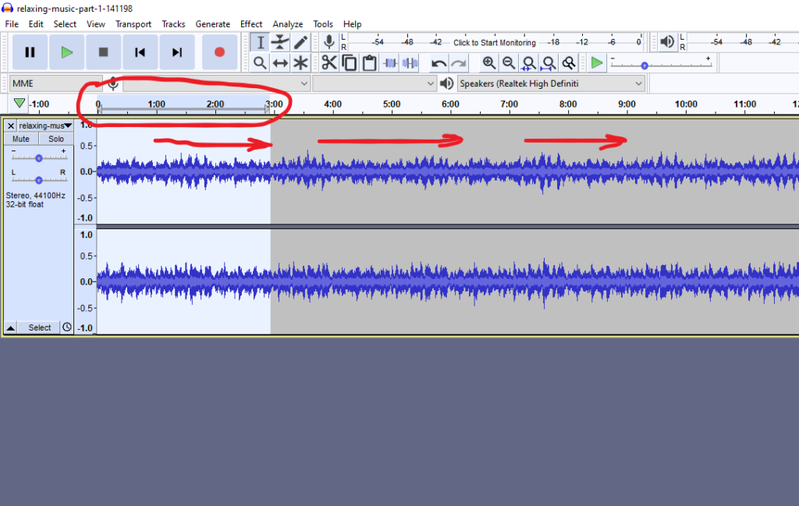Click the playback speed slider handle
Viewport: 799px width, 506px height.
[645, 65]
